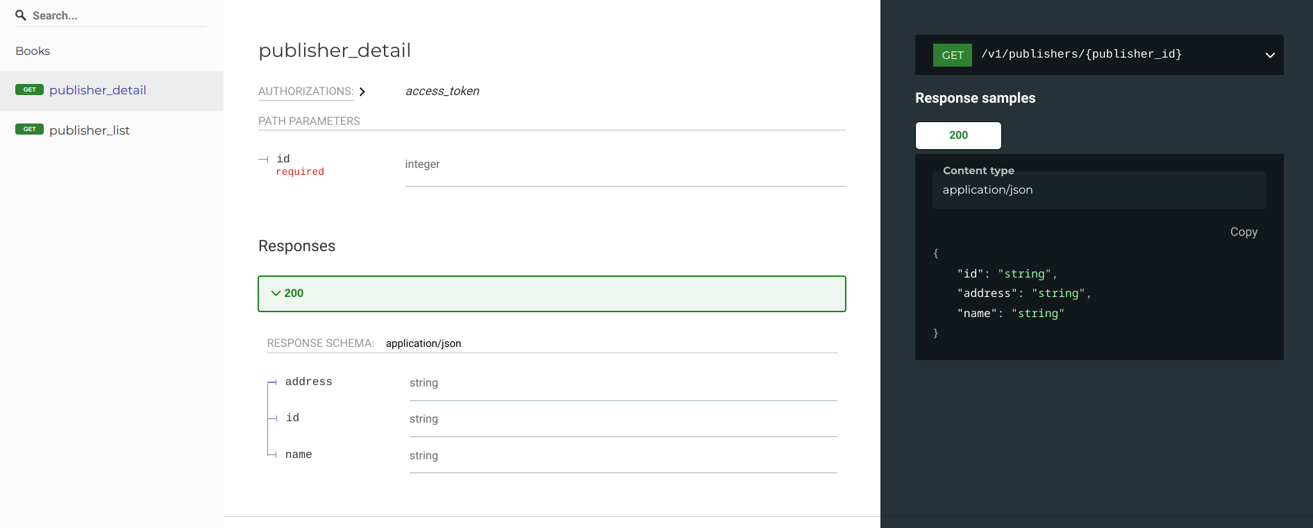Open the publisher_list endpoint in the sidebar

(x=90, y=130)
